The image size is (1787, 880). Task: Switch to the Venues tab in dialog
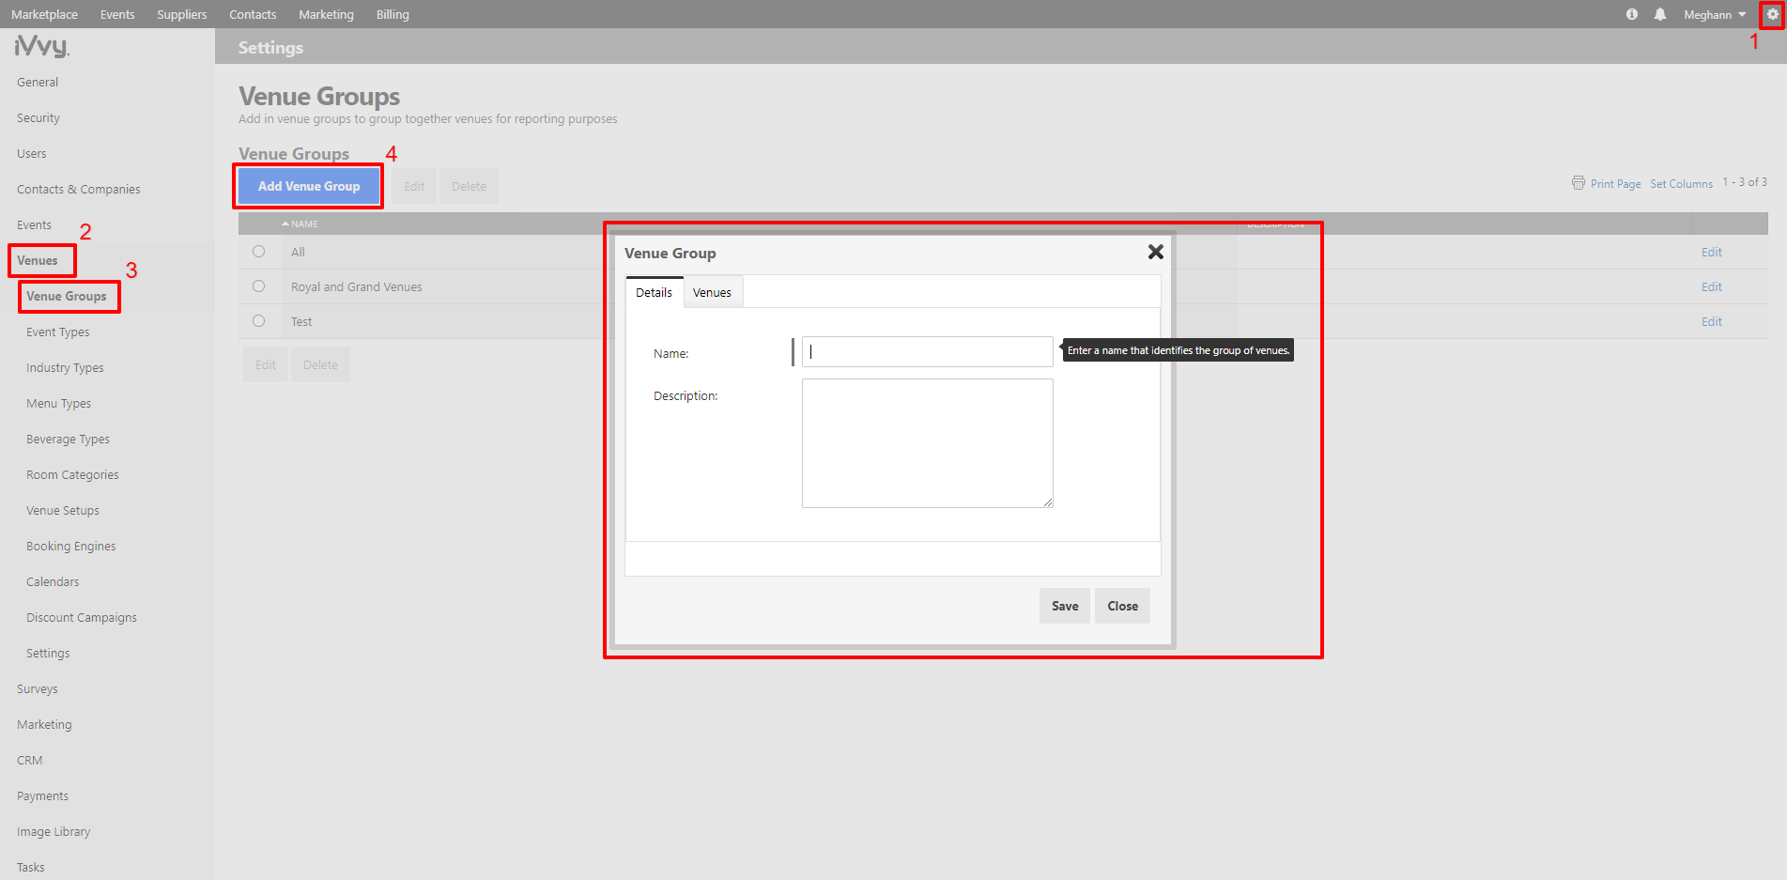point(712,292)
